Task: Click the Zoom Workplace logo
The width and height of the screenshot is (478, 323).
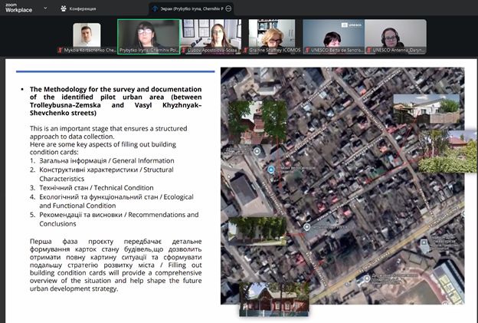Action: tap(18, 8)
